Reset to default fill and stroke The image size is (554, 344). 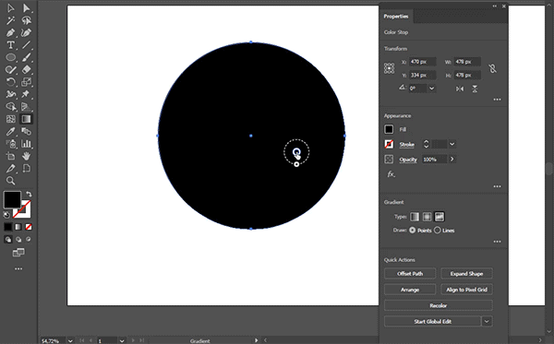click(x=6, y=215)
